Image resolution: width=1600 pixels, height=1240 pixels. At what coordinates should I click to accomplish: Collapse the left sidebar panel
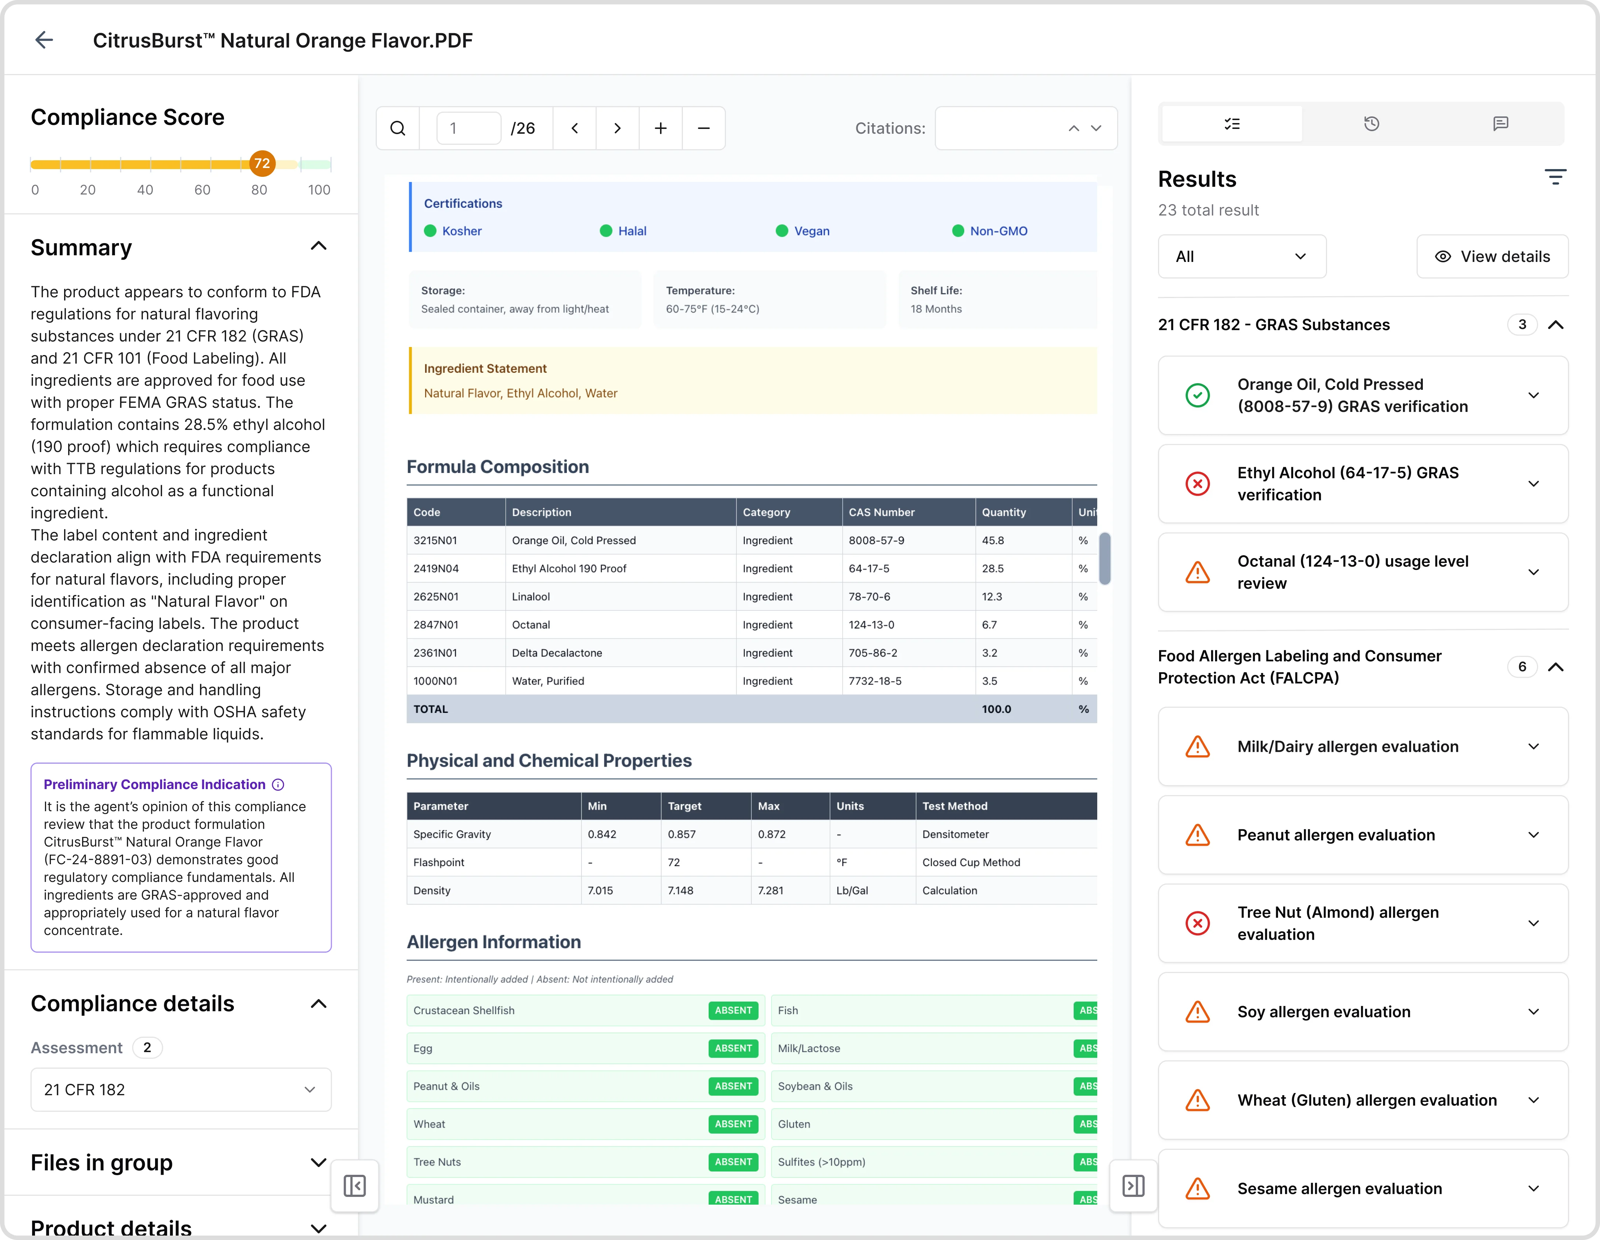pos(355,1186)
